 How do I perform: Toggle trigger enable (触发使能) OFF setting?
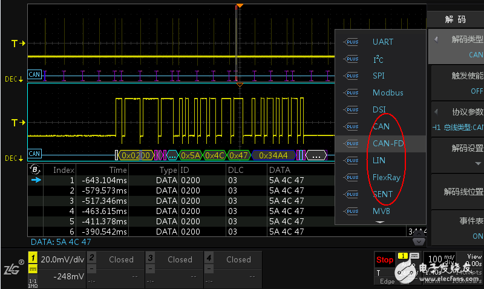(x=458, y=83)
